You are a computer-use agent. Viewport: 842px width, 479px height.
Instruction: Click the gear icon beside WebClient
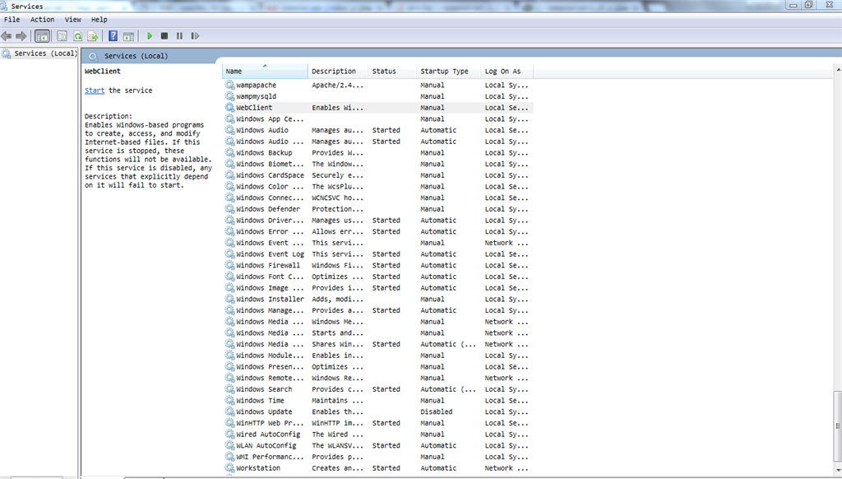pyautogui.click(x=230, y=108)
